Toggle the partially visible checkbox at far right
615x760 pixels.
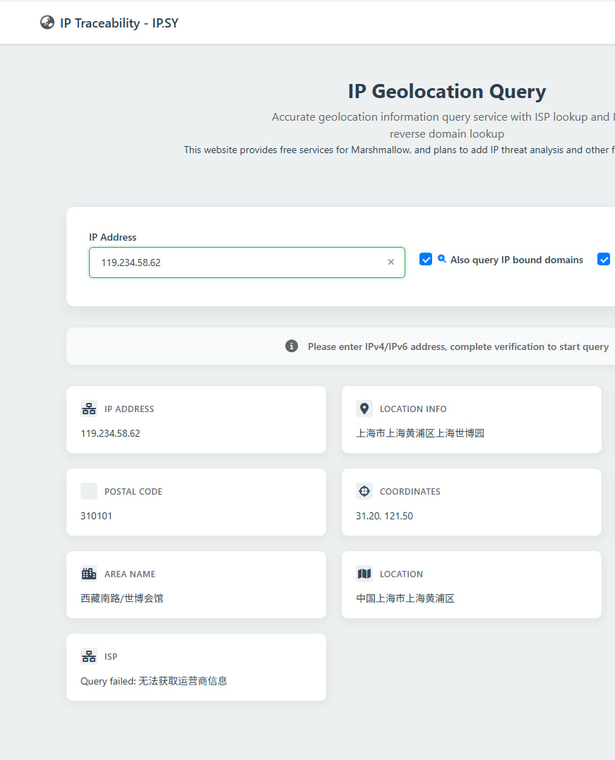point(604,259)
